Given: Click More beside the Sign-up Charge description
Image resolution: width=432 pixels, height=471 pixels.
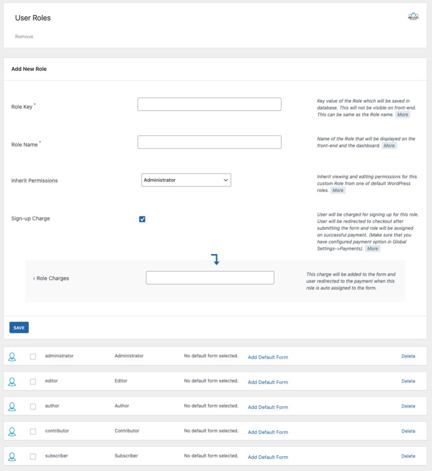Looking at the screenshot, I should pyautogui.click(x=372, y=248).
